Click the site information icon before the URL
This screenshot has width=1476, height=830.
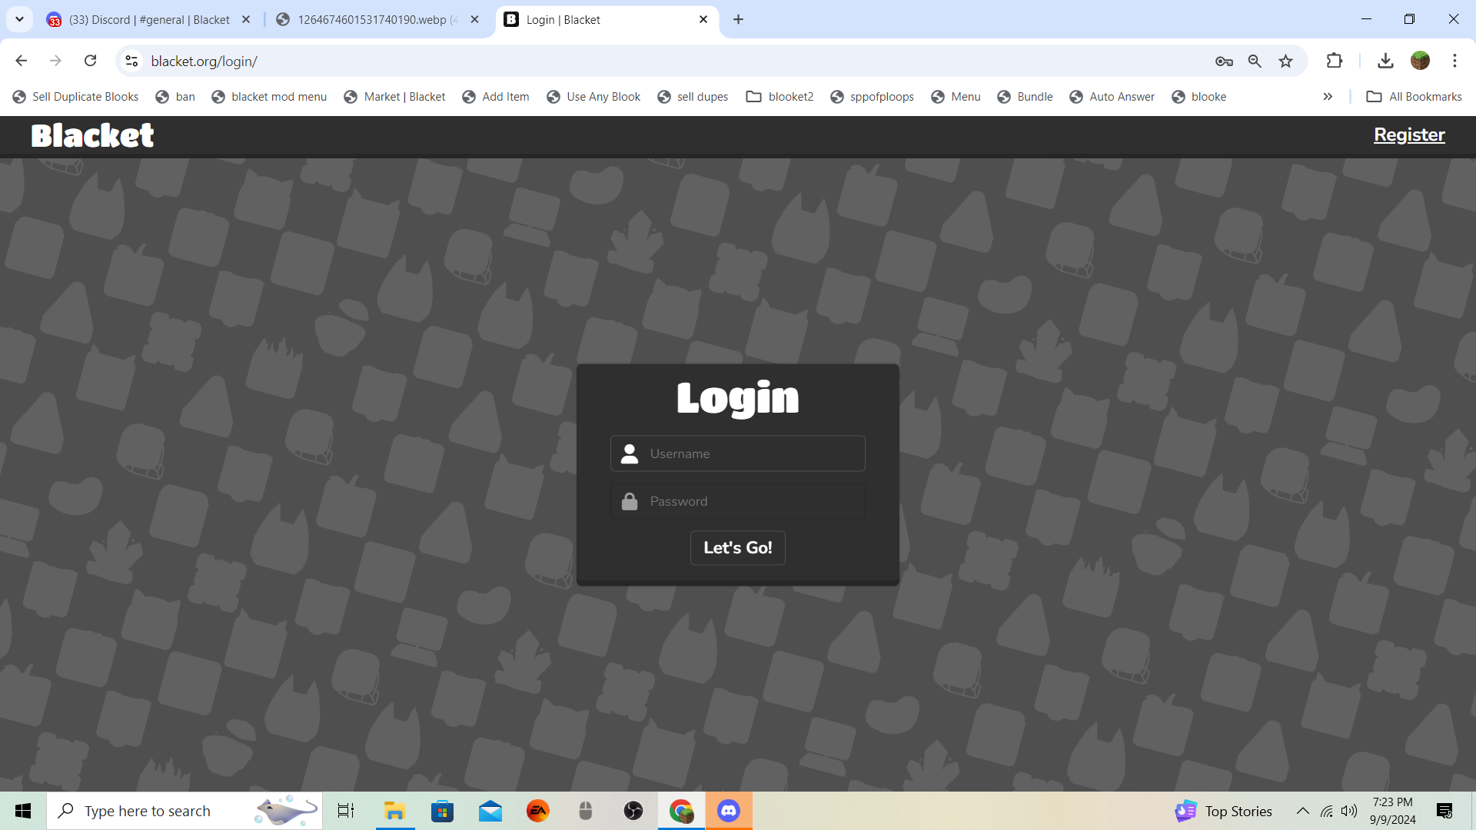click(131, 61)
